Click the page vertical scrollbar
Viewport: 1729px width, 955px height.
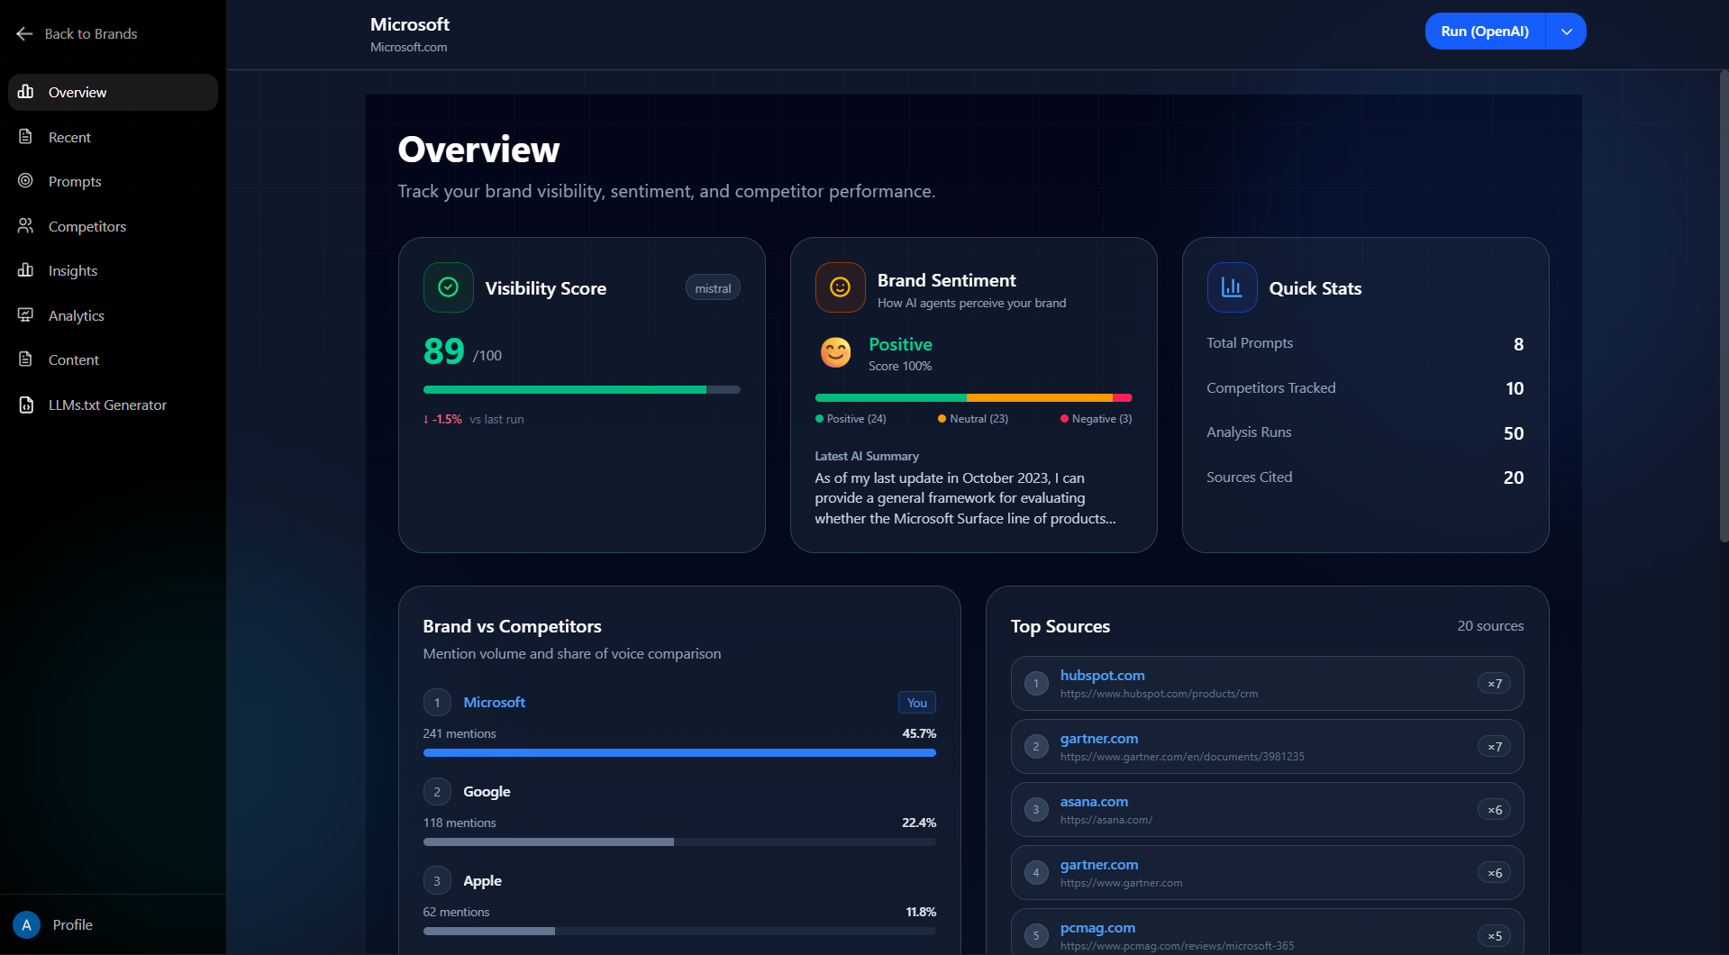point(1724,306)
